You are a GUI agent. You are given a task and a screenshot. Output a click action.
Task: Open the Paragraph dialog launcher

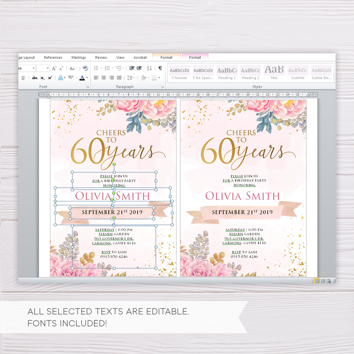[x=162, y=87]
